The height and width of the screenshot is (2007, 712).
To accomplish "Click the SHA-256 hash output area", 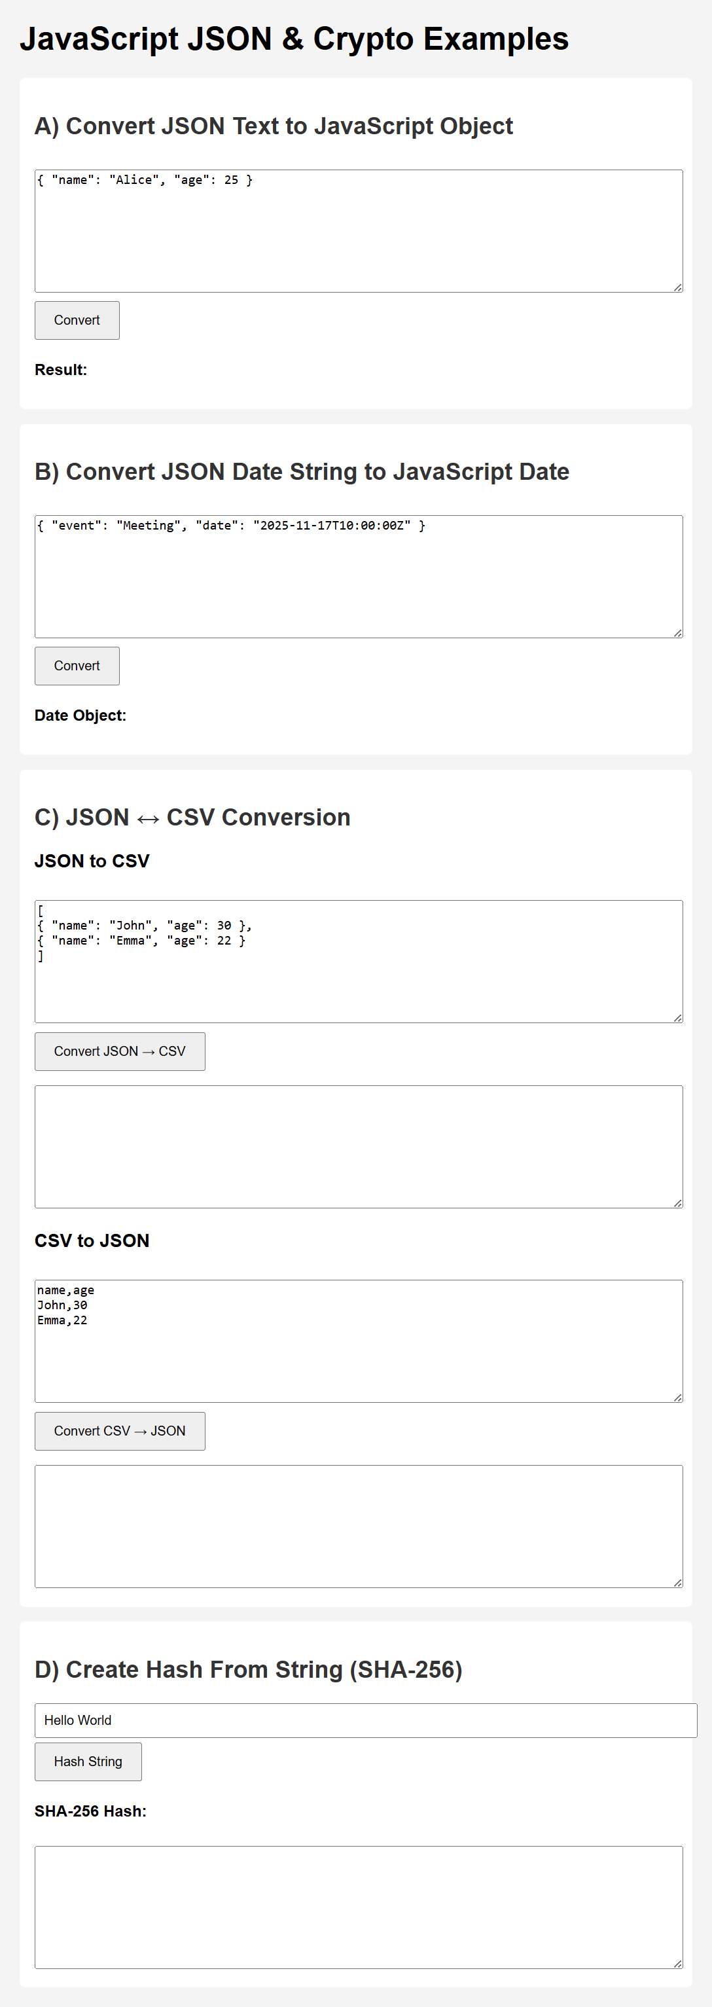I will coord(359,1908).
